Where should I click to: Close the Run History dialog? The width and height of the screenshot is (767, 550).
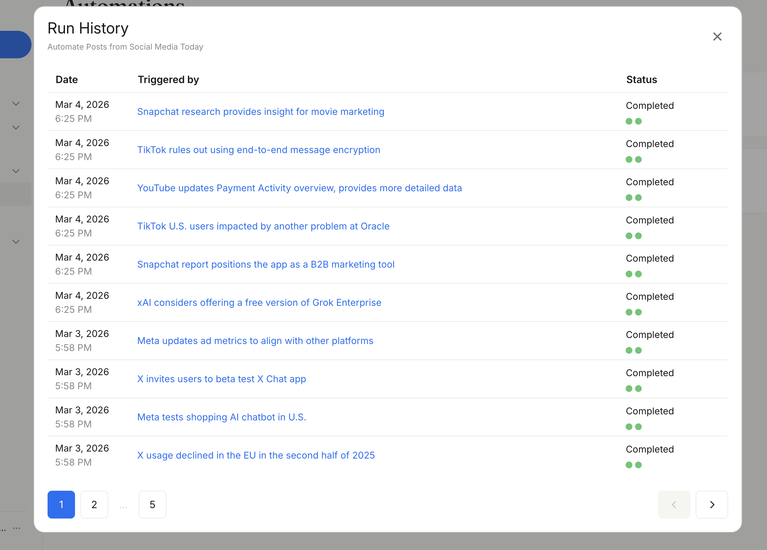click(717, 37)
